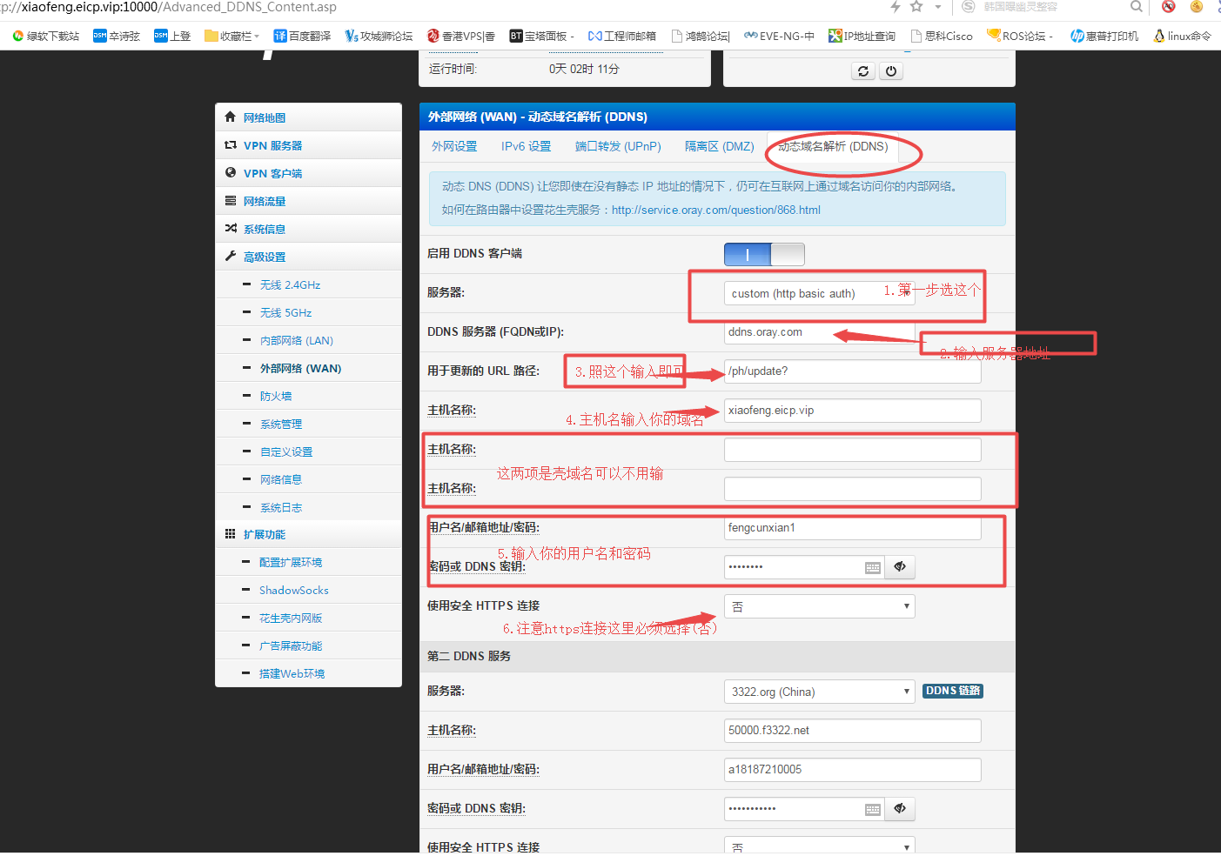Screen dimensions: 1221x856
Task: Click second DDNS hostname field 50000.f3322.net
Action: coord(852,731)
